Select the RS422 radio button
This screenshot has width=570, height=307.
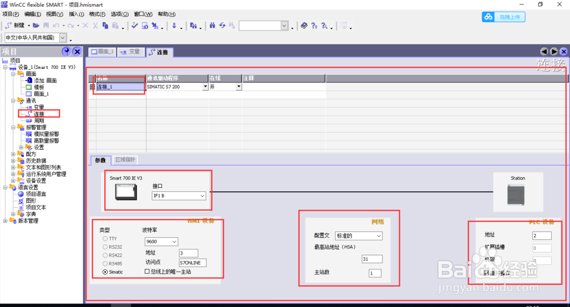(105, 255)
